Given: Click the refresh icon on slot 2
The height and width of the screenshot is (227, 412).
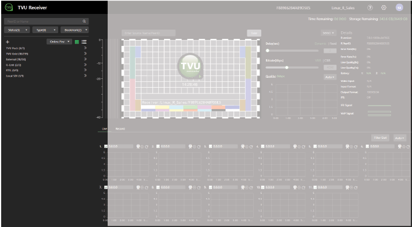Looking at the screenshot, I should pos(198,147).
